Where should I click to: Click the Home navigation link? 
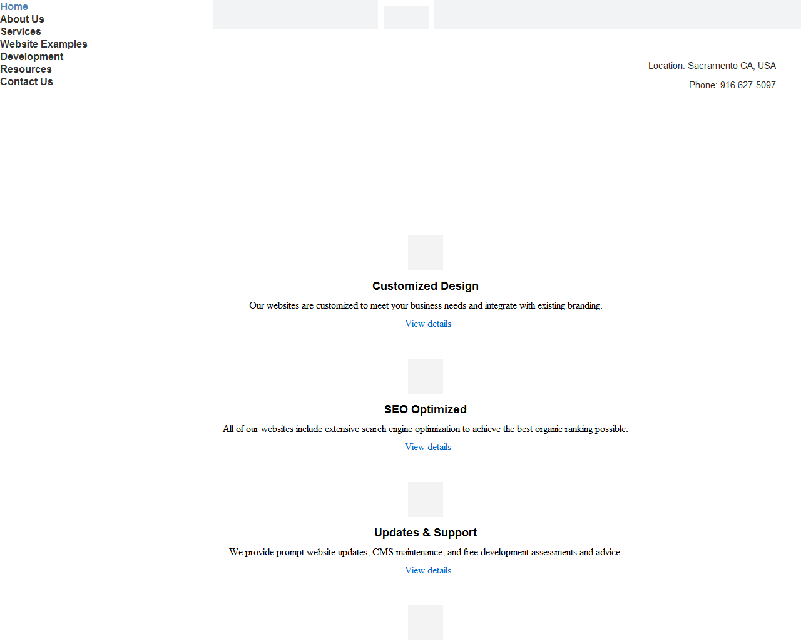pyautogui.click(x=14, y=6)
